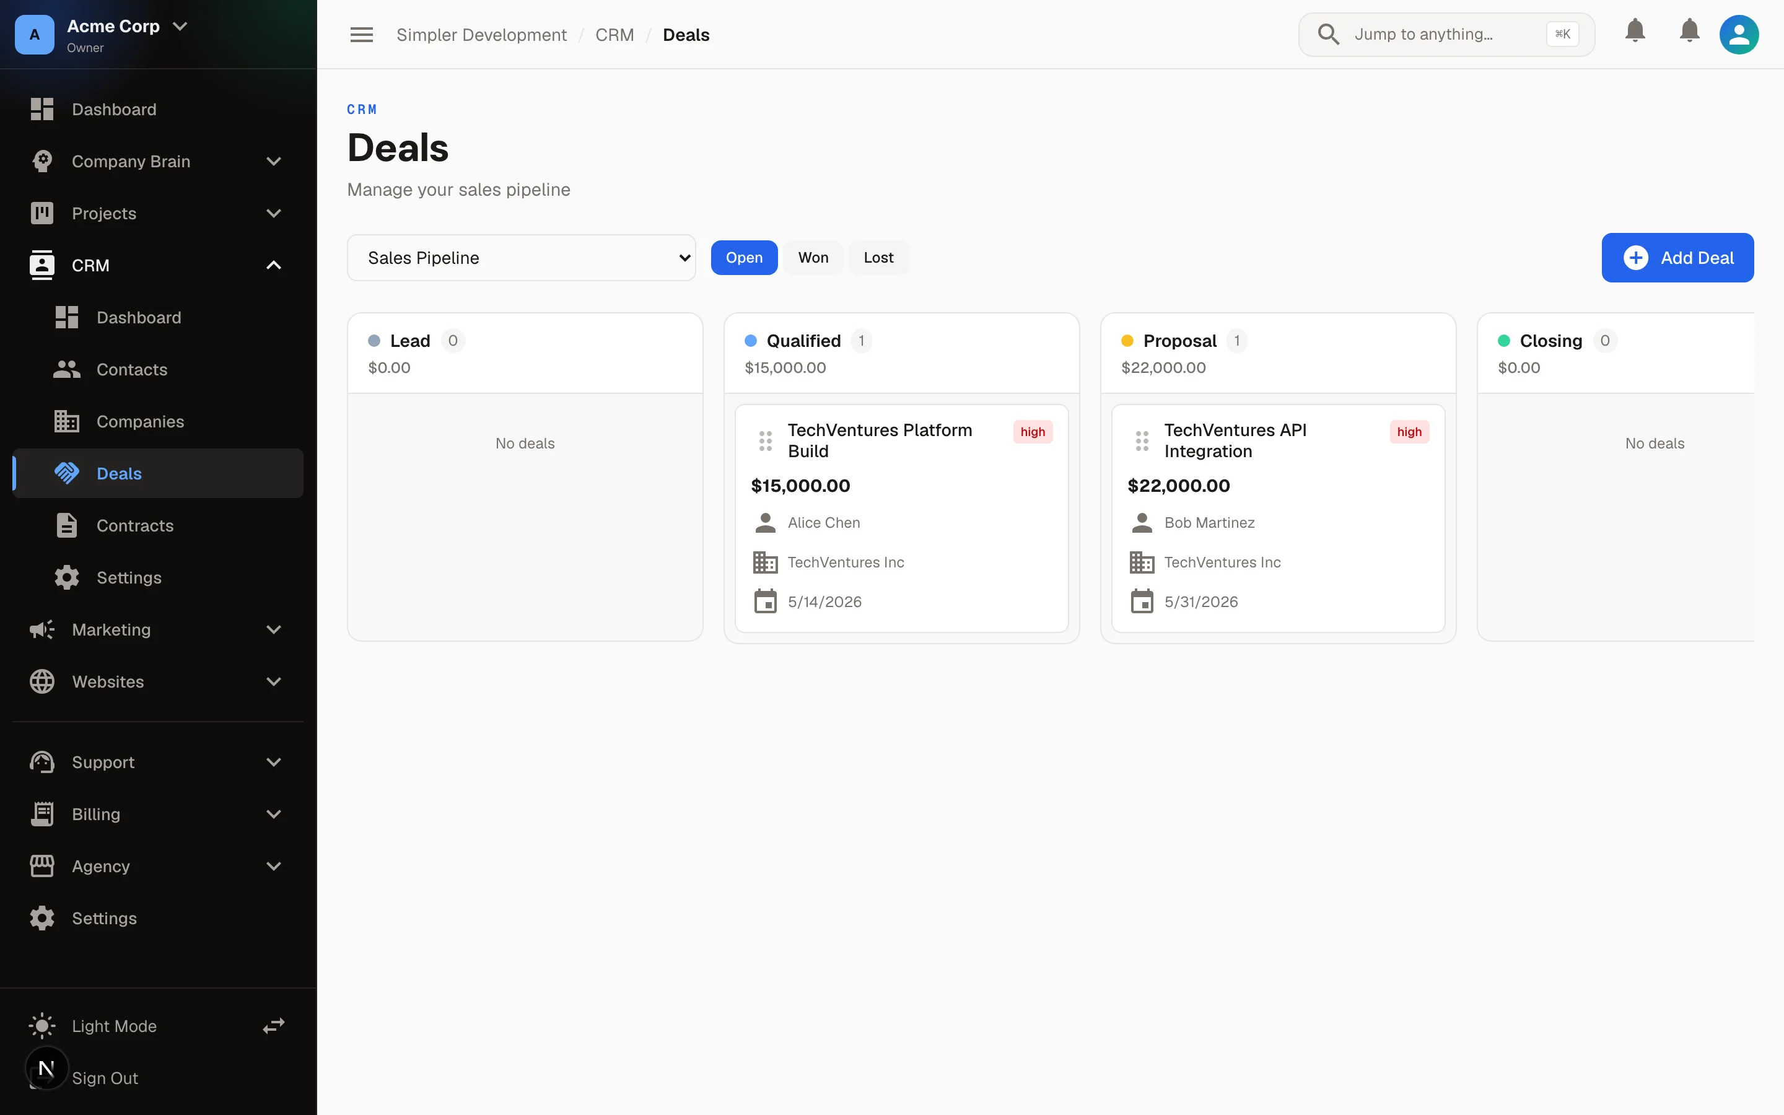Click the 5/31/2026 close date
The width and height of the screenshot is (1784, 1115).
[1201, 601]
